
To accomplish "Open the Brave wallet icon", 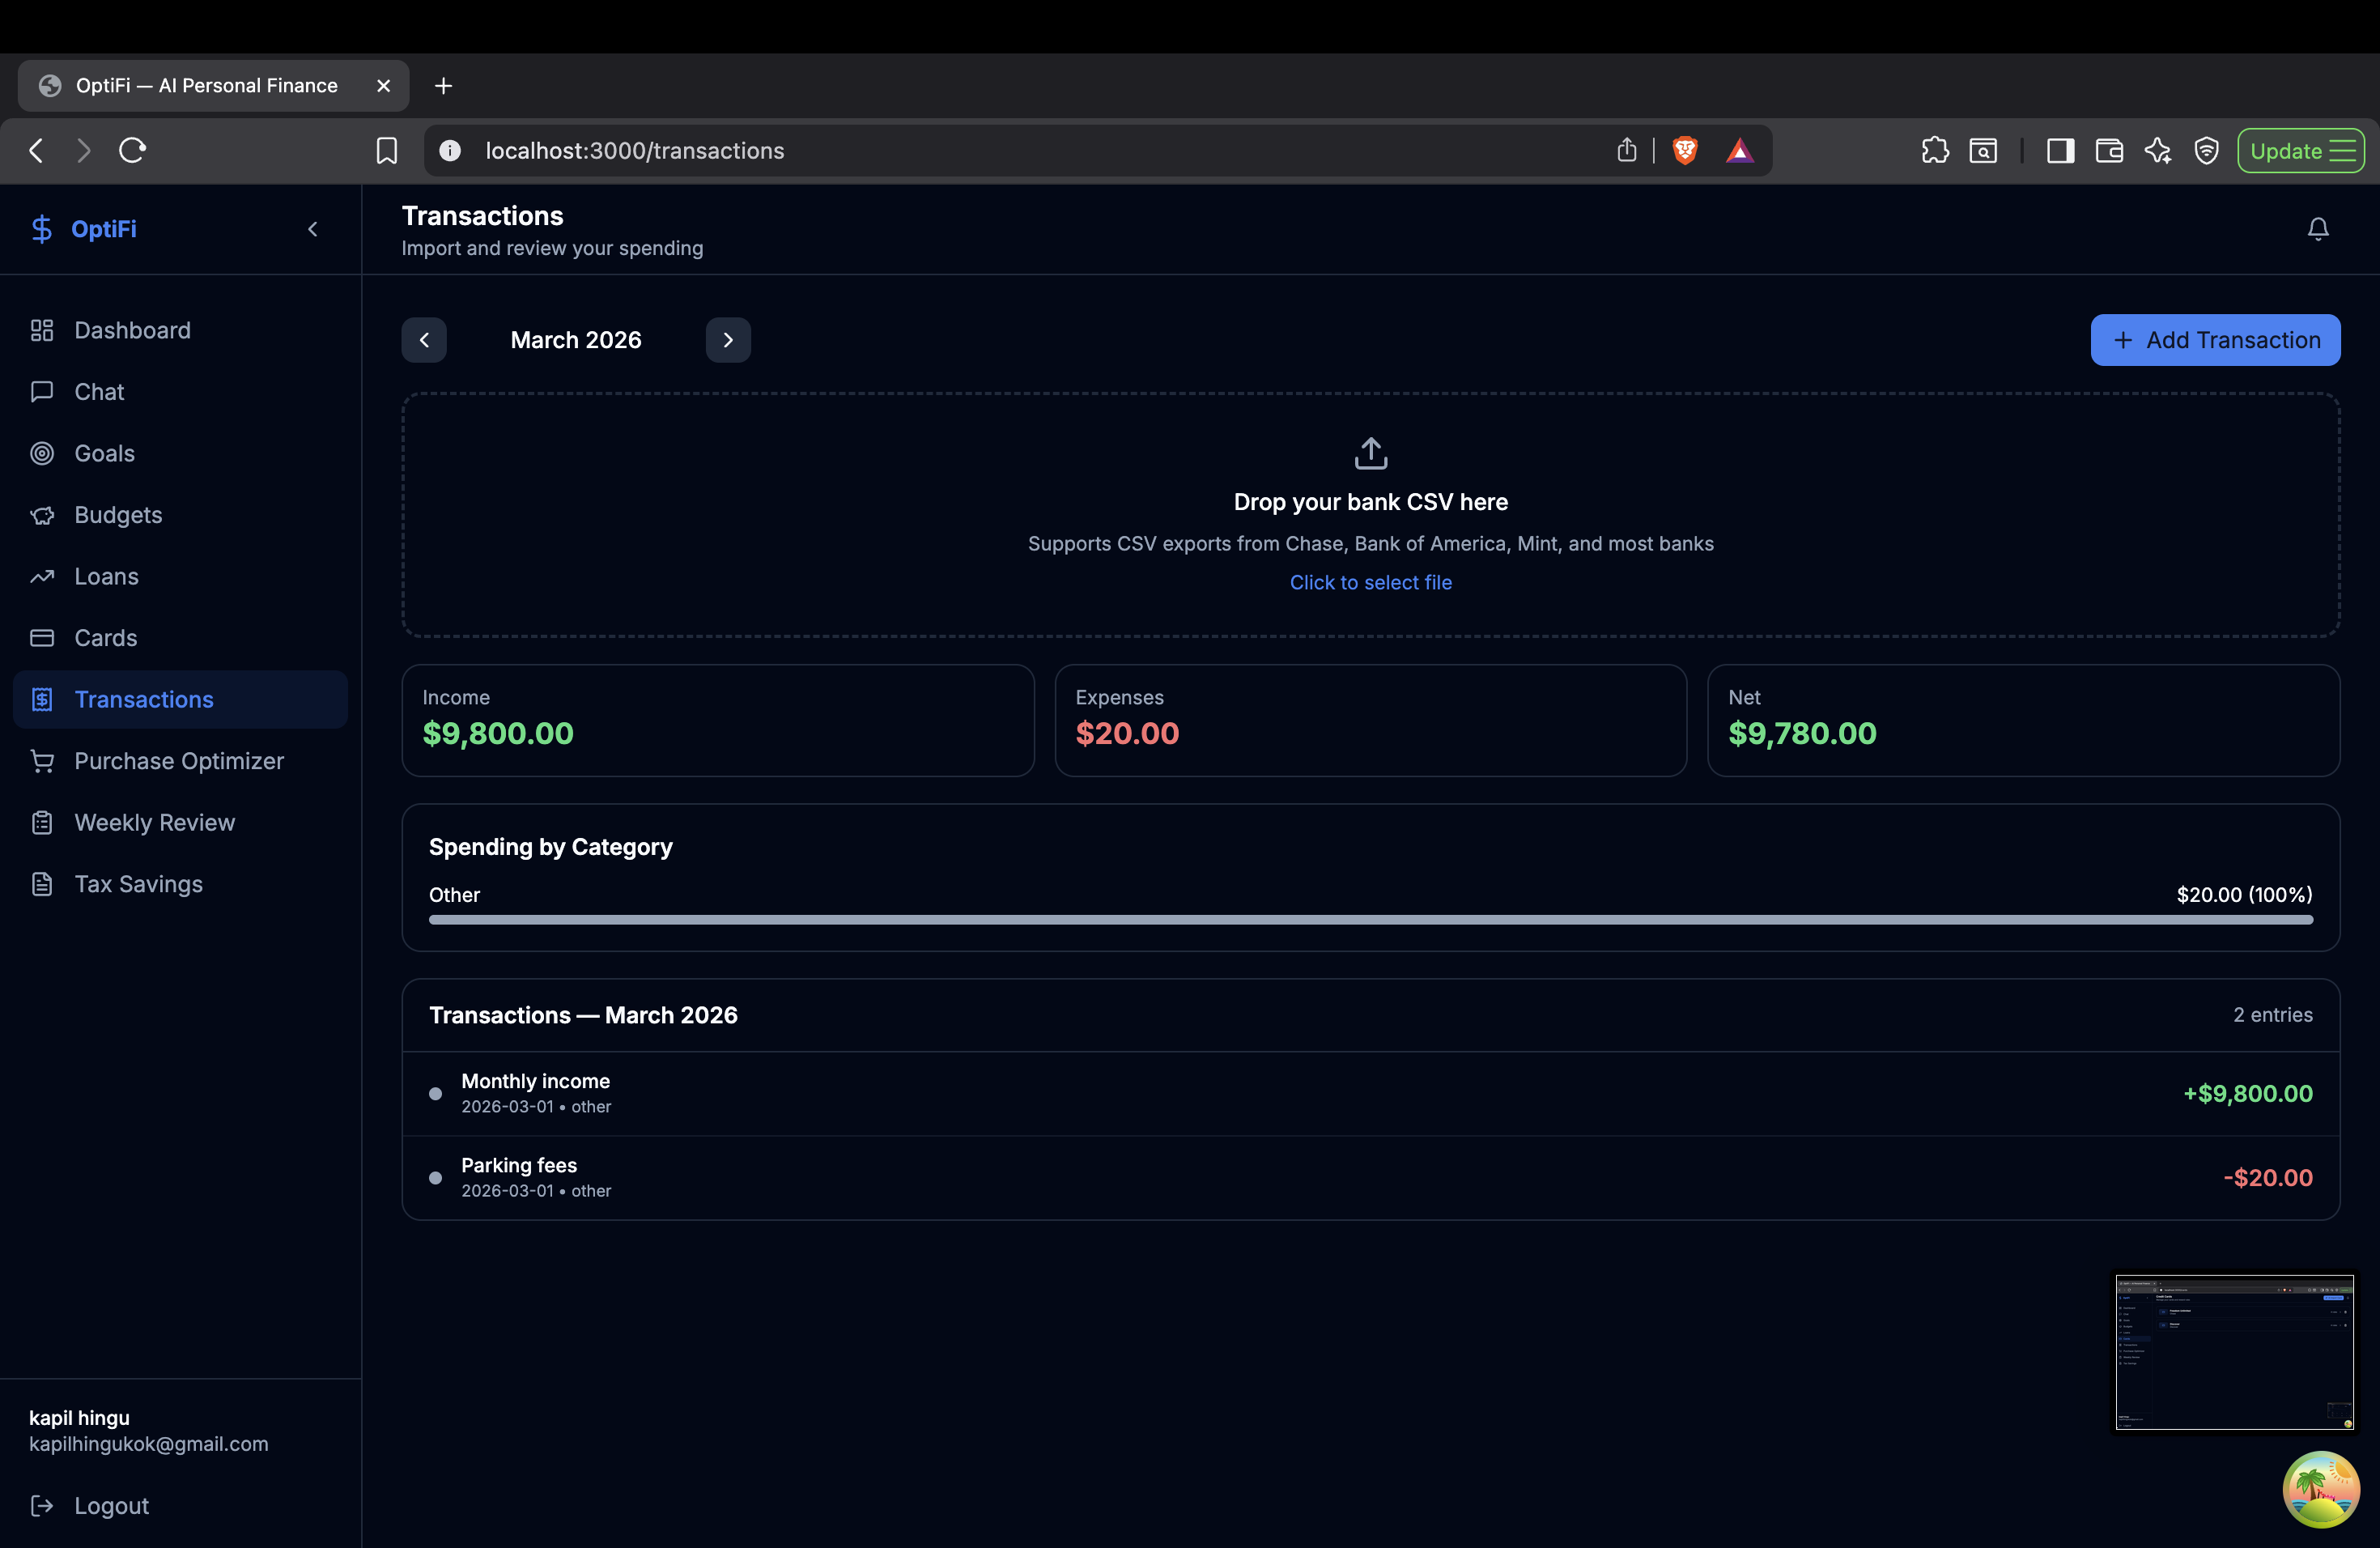I will coord(2108,150).
